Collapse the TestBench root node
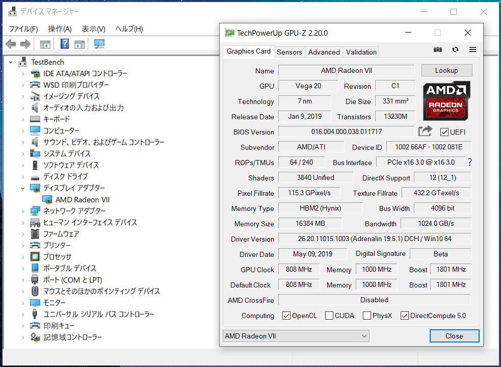The width and height of the screenshot is (501, 367). click(11, 62)
